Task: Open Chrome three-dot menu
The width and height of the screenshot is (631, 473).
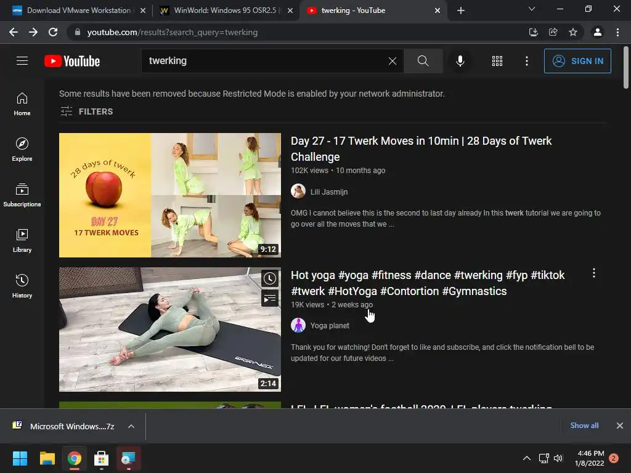Action: coord(617,32)
